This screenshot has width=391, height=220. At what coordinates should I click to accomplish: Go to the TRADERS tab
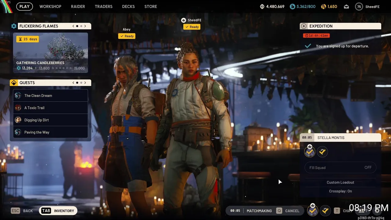coord(104,6)
